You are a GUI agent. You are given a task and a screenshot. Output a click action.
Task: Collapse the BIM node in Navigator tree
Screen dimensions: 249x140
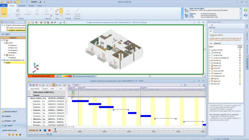coord(2,40)
